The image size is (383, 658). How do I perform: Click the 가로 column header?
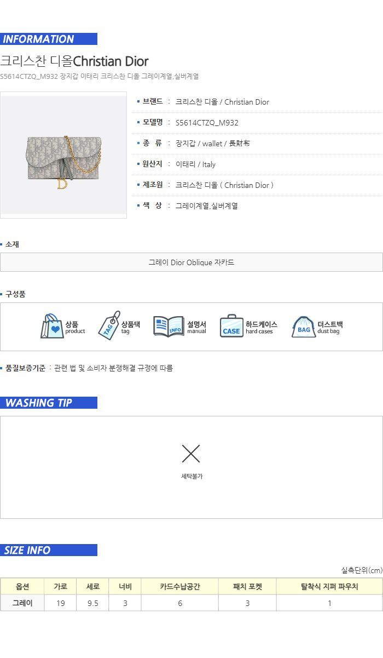point(61,587)
